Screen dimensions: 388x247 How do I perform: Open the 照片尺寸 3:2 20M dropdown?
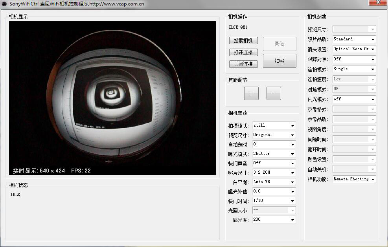tap(274, 173)
